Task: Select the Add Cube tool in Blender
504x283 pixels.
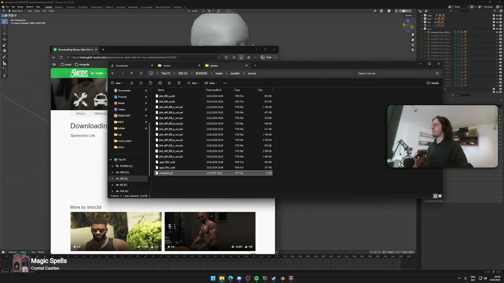Action: point(5,70)
